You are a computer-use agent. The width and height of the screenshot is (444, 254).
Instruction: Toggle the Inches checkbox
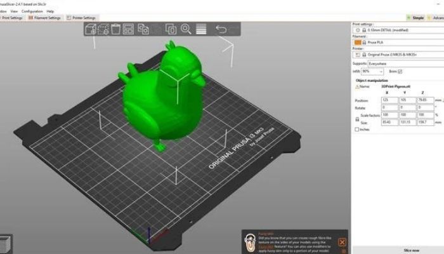coord(356,130)
